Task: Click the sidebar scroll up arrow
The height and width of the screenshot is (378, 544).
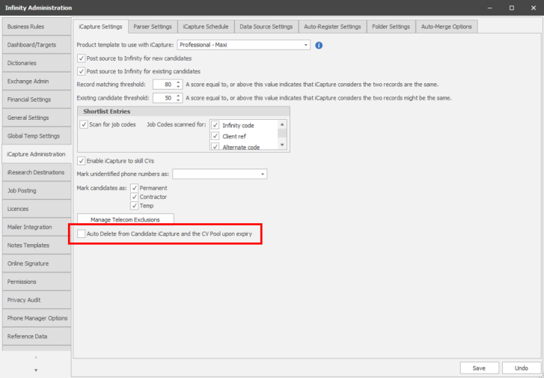Action: pos(36,357)
